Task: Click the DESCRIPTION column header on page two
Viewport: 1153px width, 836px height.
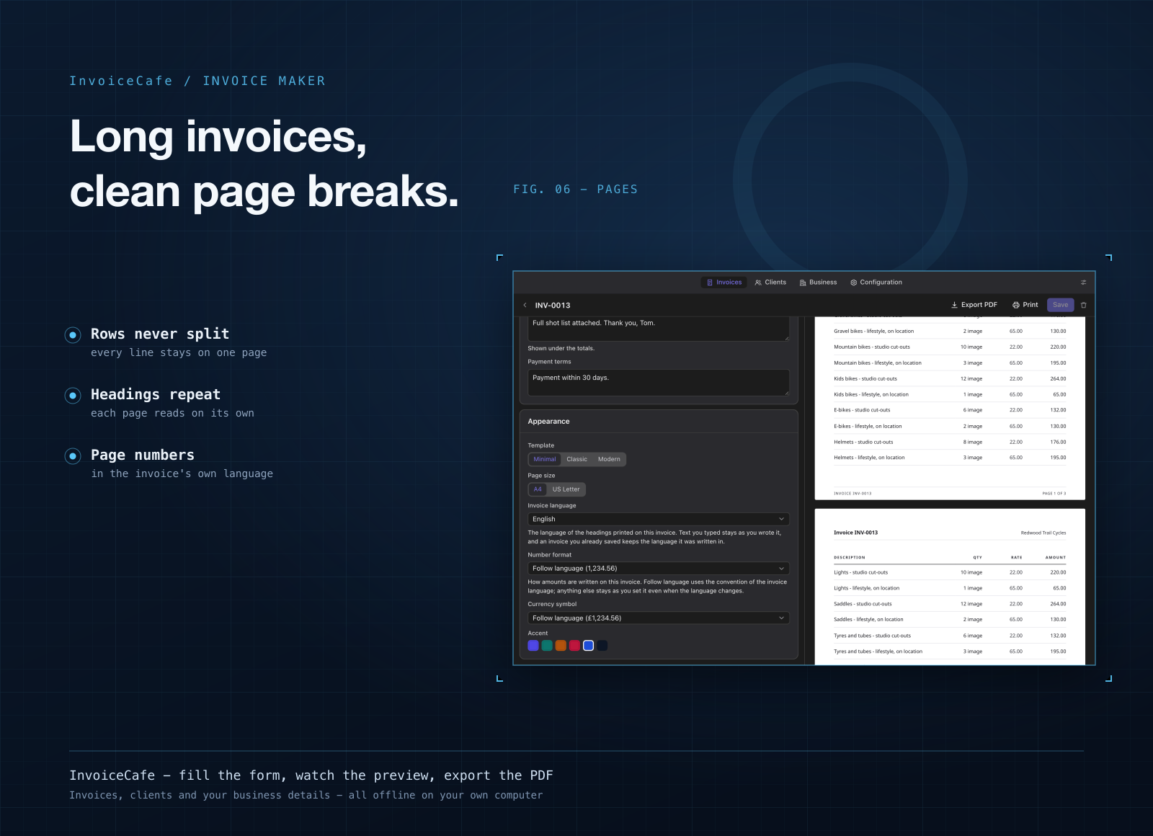Action: (850, 558)
